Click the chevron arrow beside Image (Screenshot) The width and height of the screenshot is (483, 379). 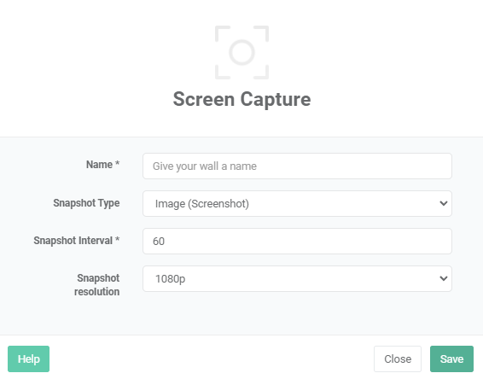(x=444, y=203)
